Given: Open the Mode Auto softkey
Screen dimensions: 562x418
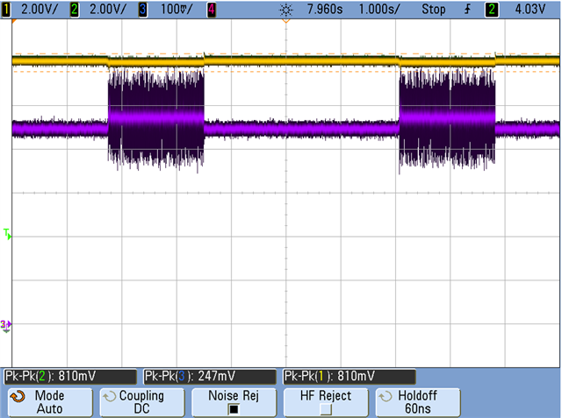Looking at the screenshot, I should click(50, 402).
